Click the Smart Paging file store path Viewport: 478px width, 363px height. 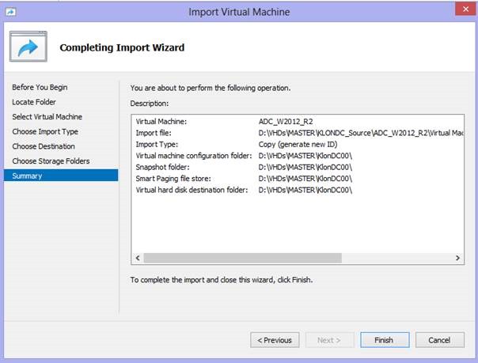pos(305,179)
